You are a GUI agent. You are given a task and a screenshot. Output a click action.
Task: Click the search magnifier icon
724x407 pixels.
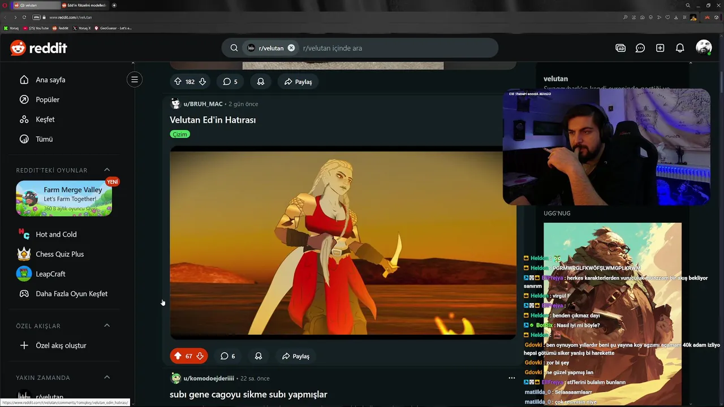click(x=234, y=48)
